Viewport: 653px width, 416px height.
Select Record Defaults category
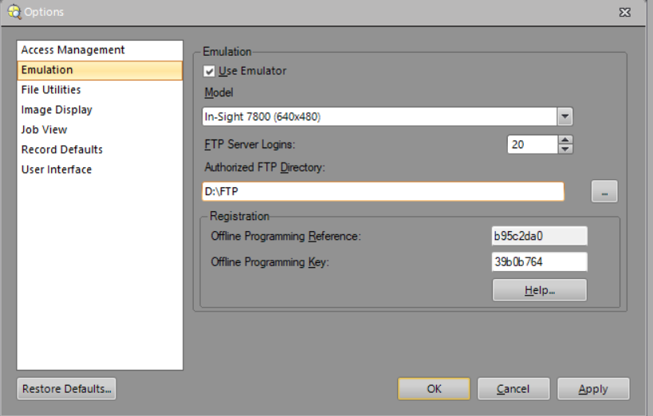pyautogui.click(x=100, y=150)
